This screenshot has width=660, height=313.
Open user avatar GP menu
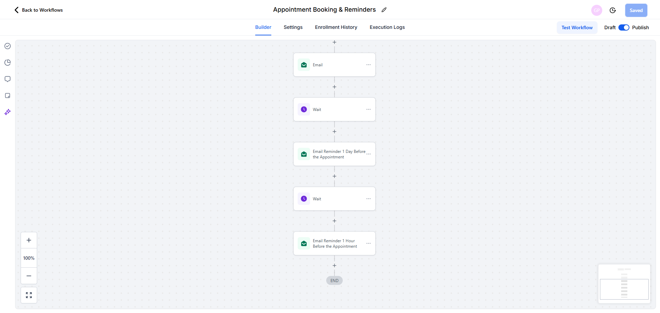click(597, 10)
